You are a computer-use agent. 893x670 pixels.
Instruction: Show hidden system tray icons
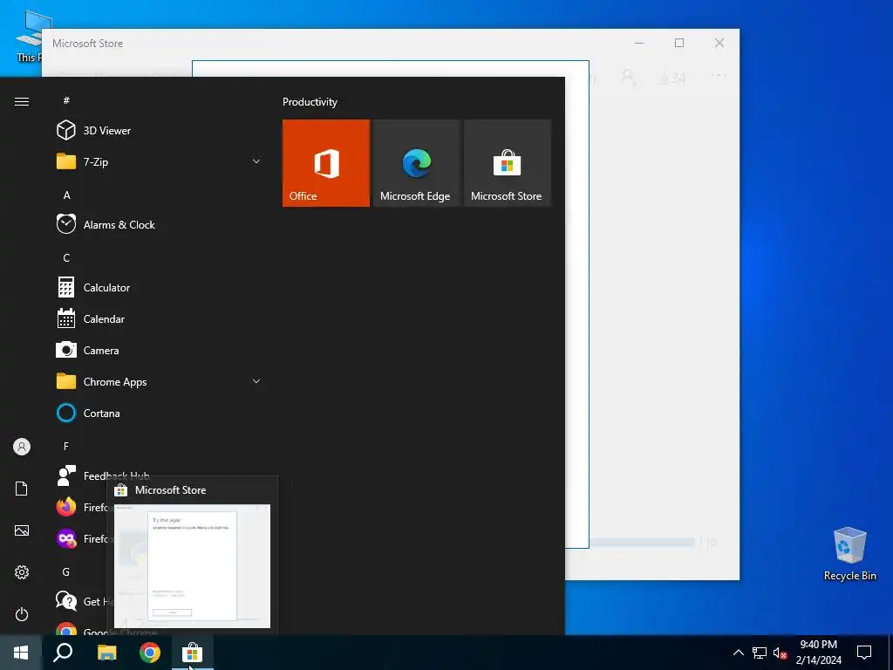tap(738, 653)
